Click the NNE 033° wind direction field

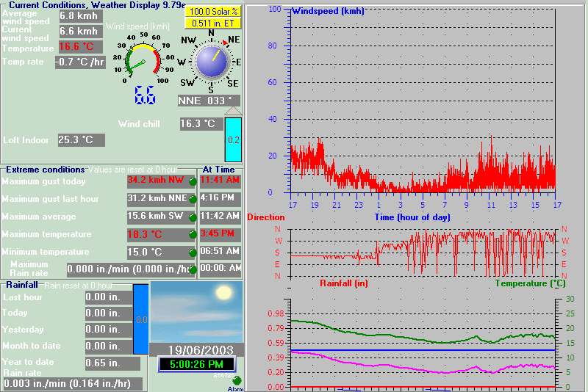click(209, 101)
